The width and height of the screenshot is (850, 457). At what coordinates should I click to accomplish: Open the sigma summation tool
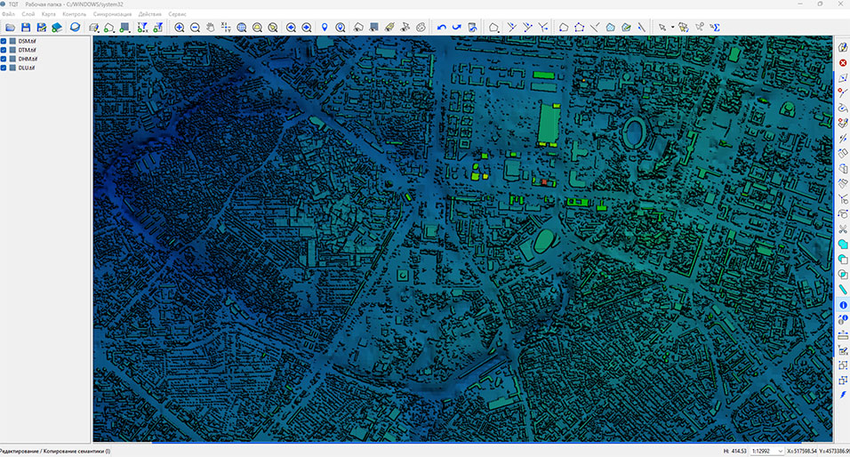(x=715, y=27)
